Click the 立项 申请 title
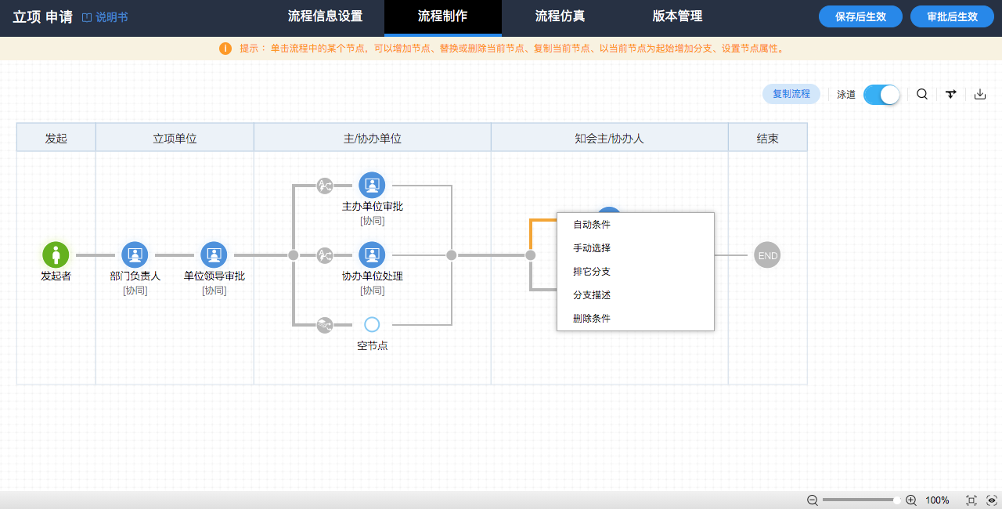The height and width of the screenshot is (509, 1002). click(x=42, y=17)
